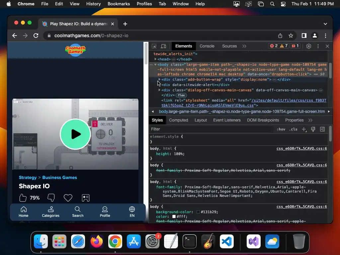The width and height of the screenshot is (340, 255).
Task: Click the browser back arrow
Action: 15,36
